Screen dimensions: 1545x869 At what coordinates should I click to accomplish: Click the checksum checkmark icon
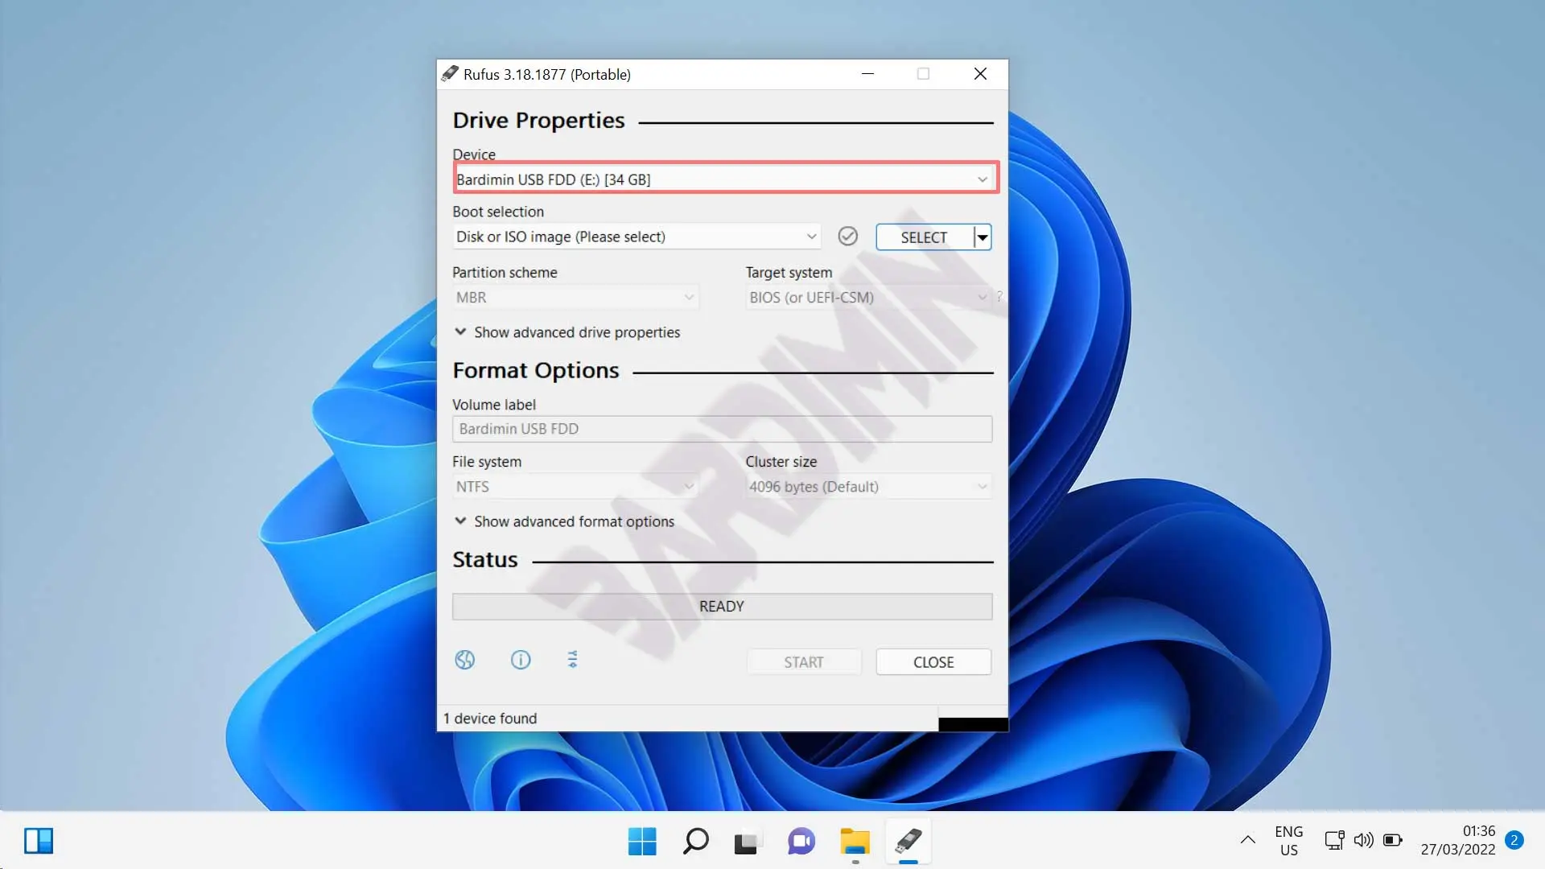point(847,237)
